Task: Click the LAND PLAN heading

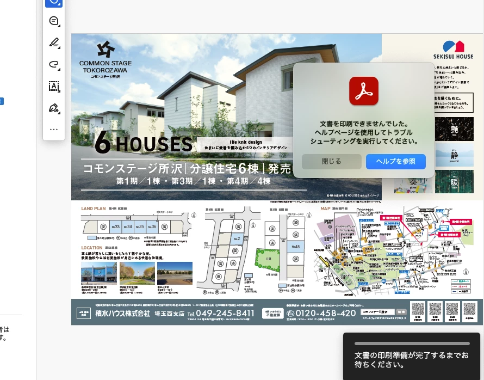Action: (93, 209)
